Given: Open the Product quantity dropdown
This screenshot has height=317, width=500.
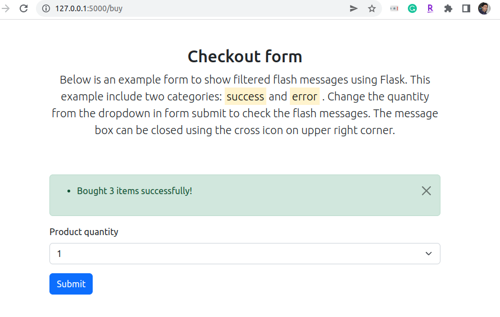Looking at the screenshot, I should [x=245, y=254].
